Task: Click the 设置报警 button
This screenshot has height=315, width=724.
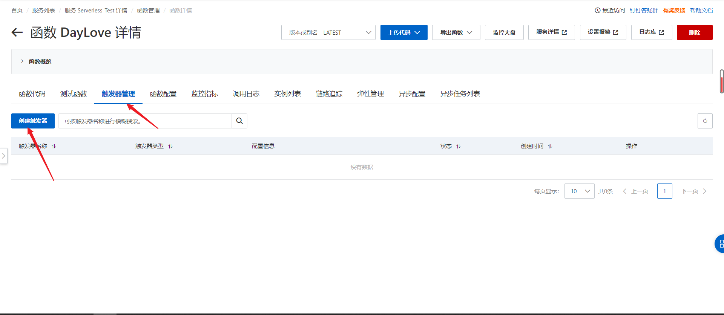Action: pyautogui.click(x=603, y=32)
